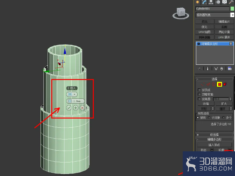
Task: Enable 按角度 checkbox
Action: 199,99
